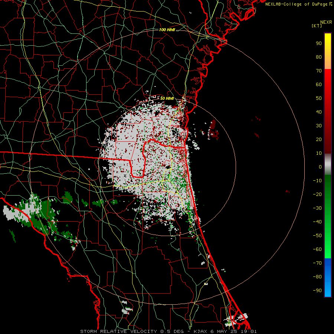Viewport: 334px width, 334px height.
Task: Click the positive 50 scale value
Action: tap(319, 98)
